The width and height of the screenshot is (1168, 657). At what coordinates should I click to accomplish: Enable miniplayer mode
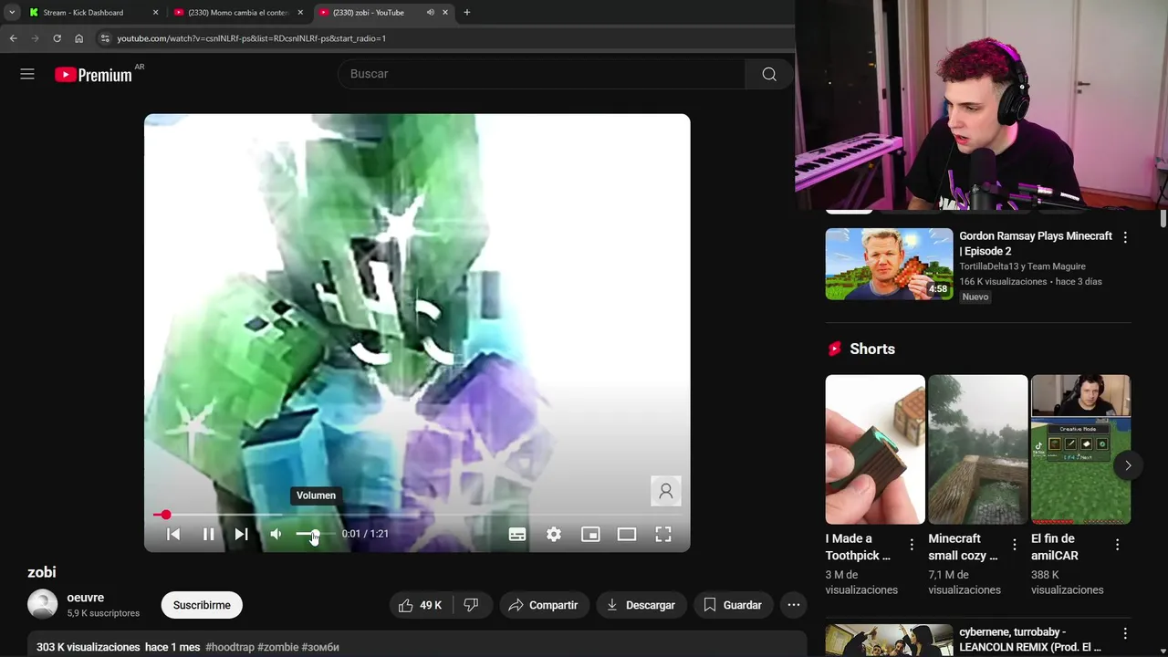(x=590, y=535)
